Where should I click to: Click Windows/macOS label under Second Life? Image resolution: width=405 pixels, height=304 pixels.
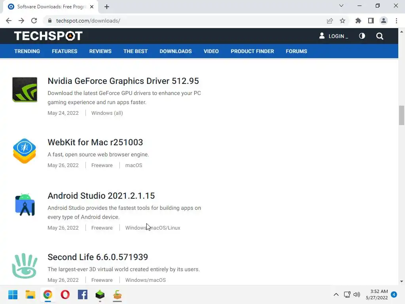pos(146,280)
